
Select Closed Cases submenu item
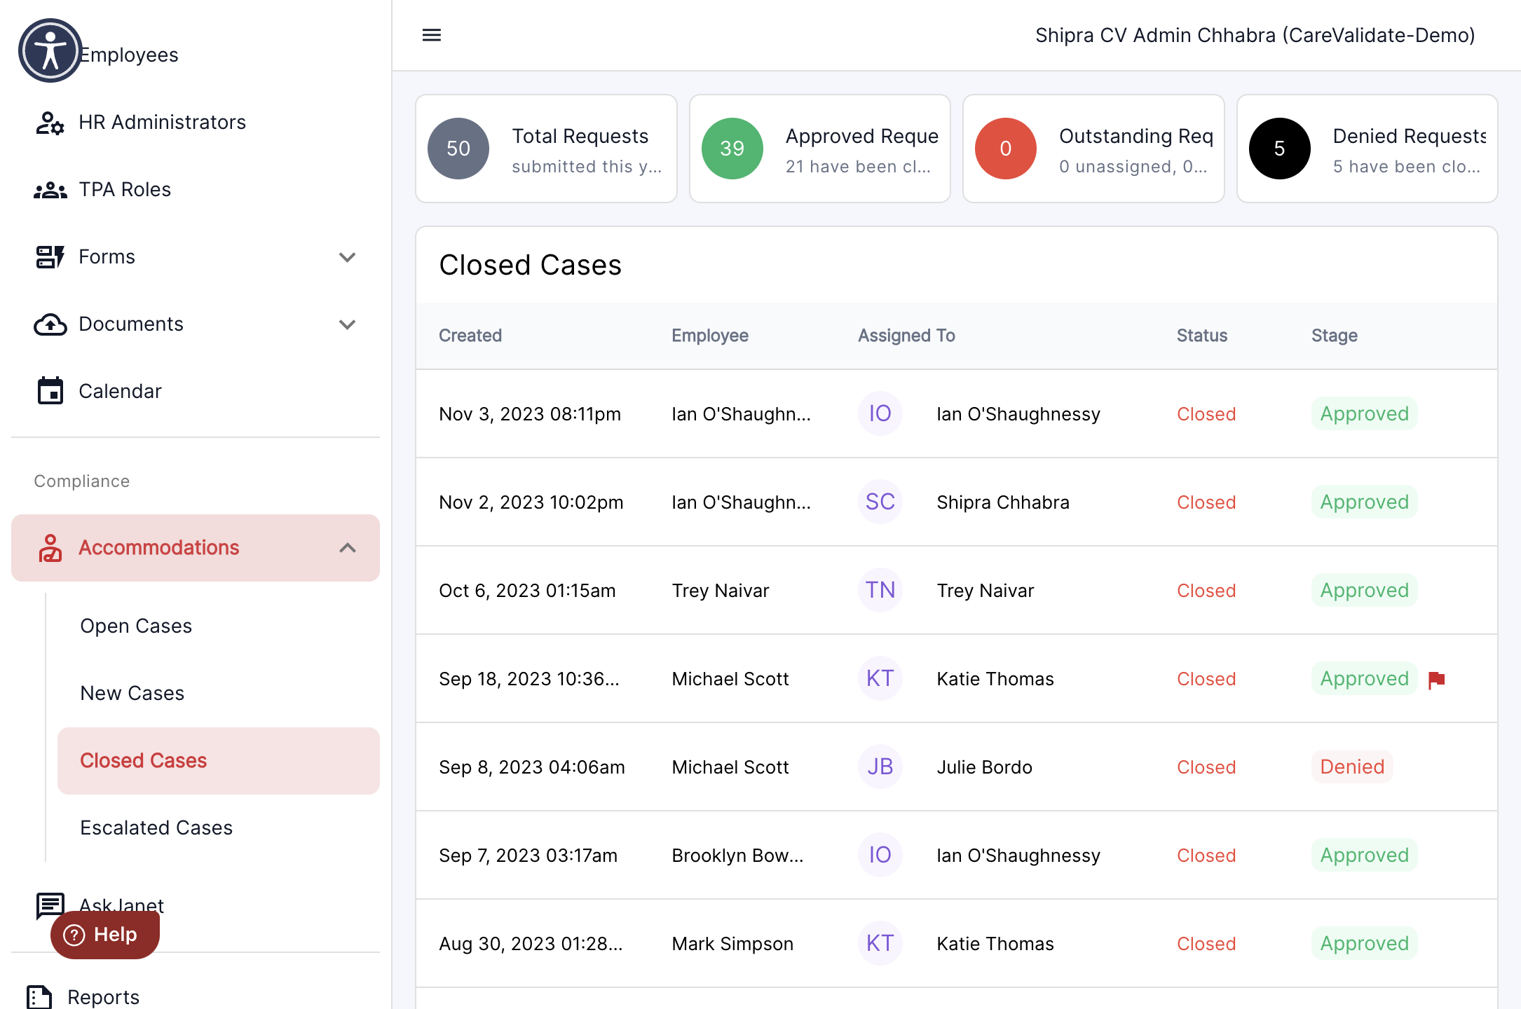coord(219,760)
